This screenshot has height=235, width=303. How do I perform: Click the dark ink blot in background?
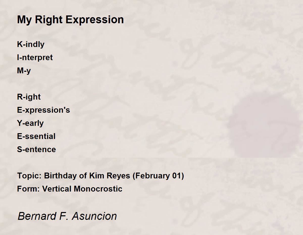point(265,126)
